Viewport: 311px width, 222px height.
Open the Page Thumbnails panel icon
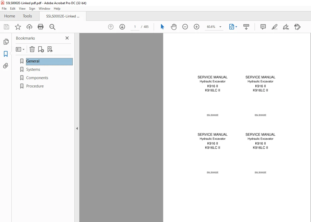6,41
